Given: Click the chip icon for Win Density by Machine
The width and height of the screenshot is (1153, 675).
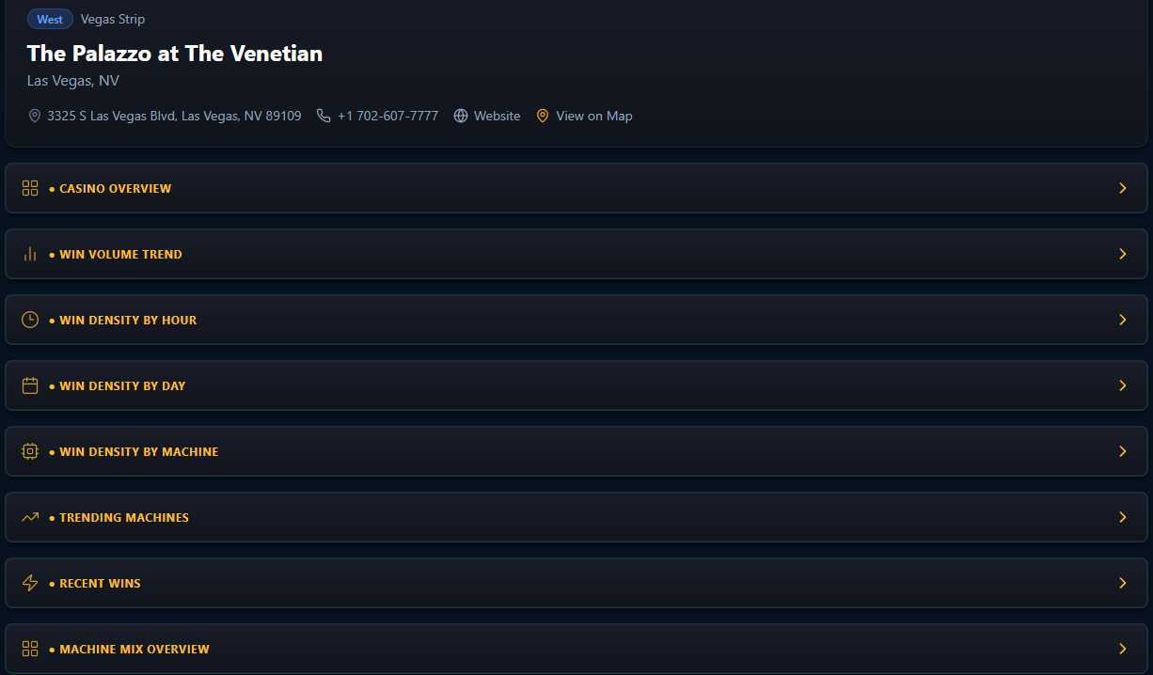Looking at the screenshot, I should (x=30, y=451).
